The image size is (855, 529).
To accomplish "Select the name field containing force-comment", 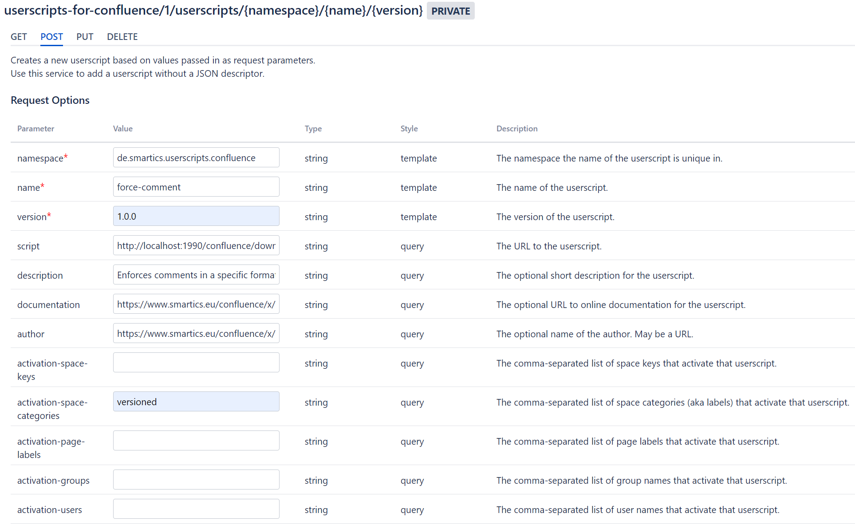I will point(196,186).
